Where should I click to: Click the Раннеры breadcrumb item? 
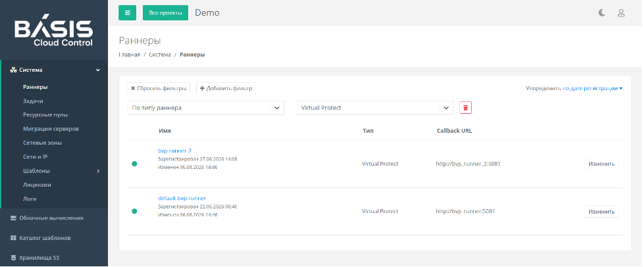tap(192, 55)
